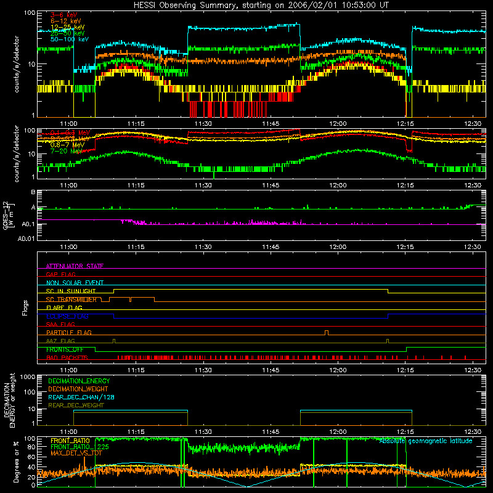This screenshot has width=493, height=493.
Task: Click the Absolute geomagnetic latitude label
Action: (x=426, y=441)
